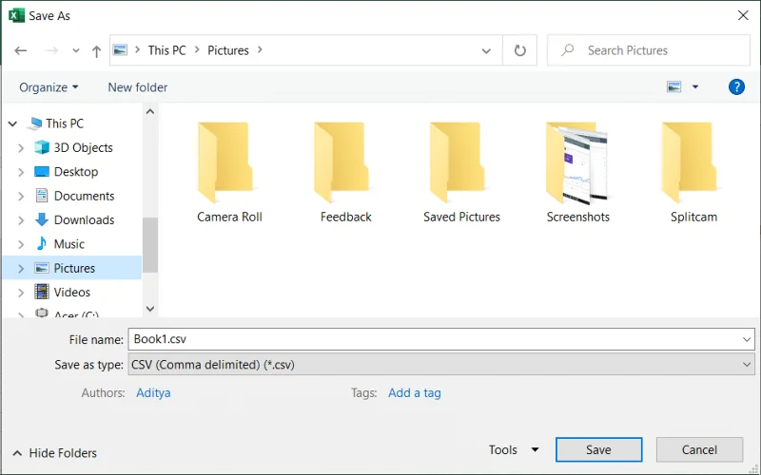761x475 pixels.
Task: Expand the address bar history dropdown
Action: coord(486,51)
